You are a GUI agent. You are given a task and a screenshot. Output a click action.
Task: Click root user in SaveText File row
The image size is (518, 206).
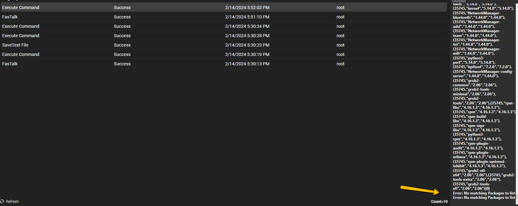coord(340,45)
